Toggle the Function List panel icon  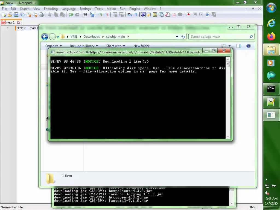click(x=168, y=15)
